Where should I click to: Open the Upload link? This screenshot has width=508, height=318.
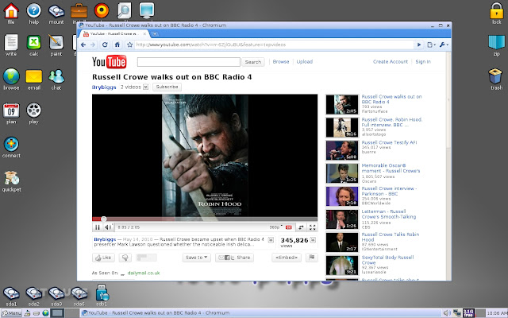pos(305,62)
